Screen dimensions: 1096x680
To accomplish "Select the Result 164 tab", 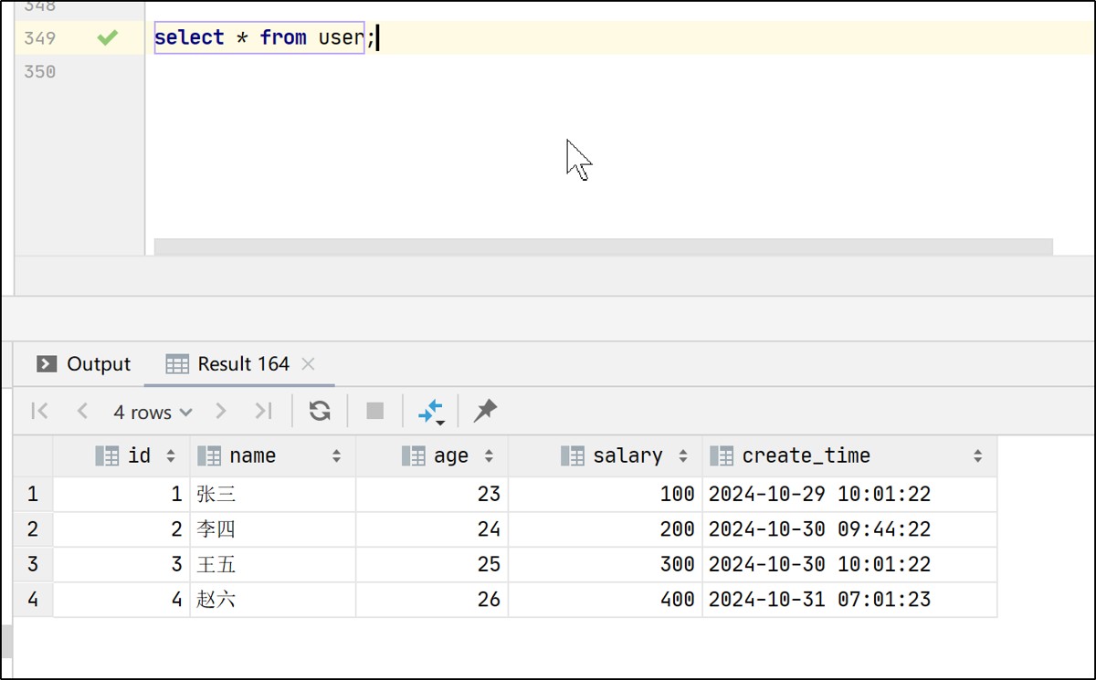I will click(x=242, y=364).
